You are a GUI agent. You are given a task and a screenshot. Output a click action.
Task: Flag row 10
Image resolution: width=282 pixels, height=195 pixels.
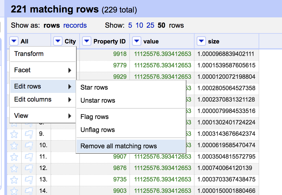pos(29,145)
